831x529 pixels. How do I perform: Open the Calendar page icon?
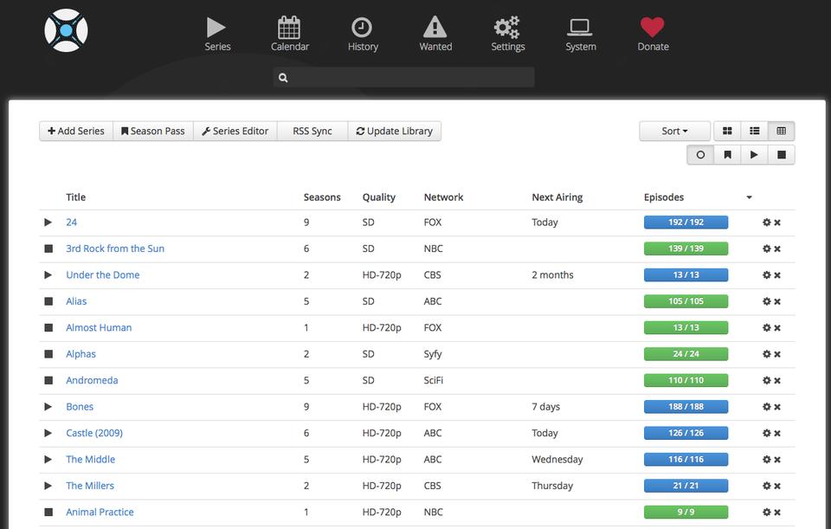tap(289, 28)
